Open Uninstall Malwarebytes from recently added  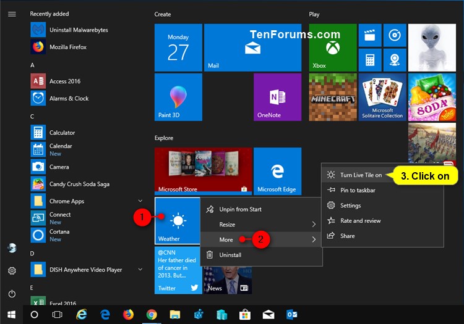click(x=87, y=30)
